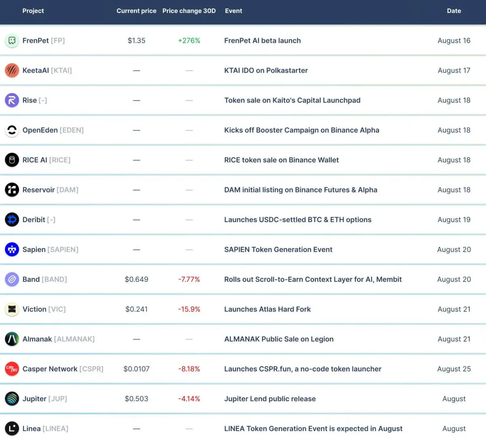
Task: Click Launches USDC-settled BTC & ETH options
Action: tap(298, 220)
